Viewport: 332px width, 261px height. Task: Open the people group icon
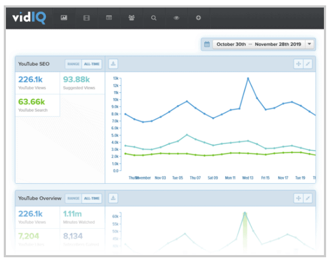[132, 18]
